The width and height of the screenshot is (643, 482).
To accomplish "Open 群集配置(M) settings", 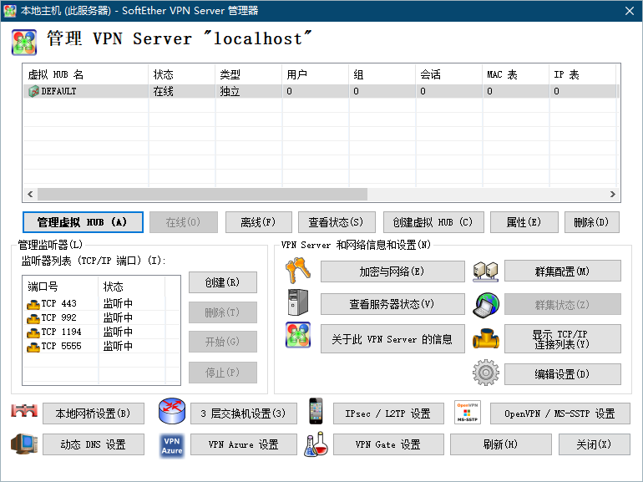I will [563, 271].
